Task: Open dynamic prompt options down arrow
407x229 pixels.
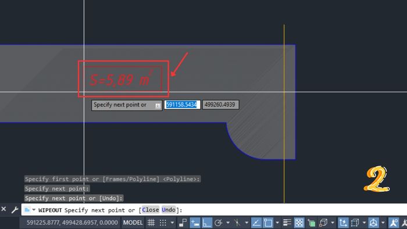Action: click(158, 106)
